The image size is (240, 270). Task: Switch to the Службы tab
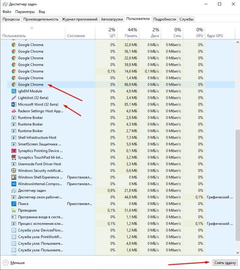[x=187, y=19]
